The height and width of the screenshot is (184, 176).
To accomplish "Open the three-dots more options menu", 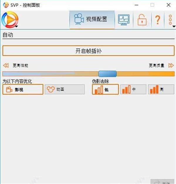I will [x=170, y=20].
